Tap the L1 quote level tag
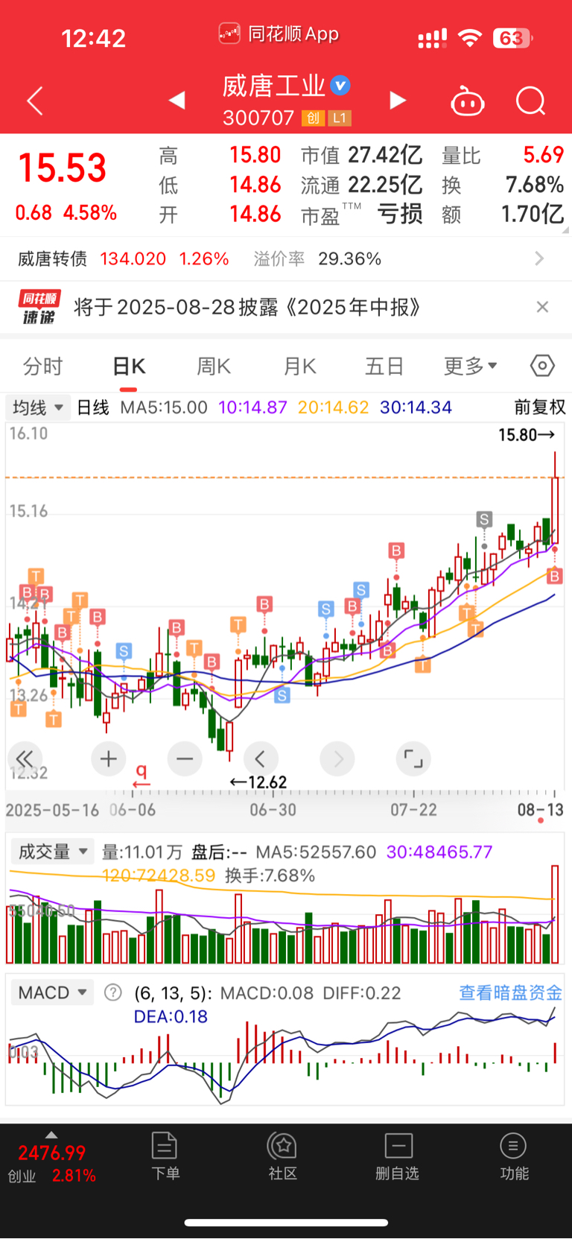572x1239 pixels. click(x=339, y=118)
